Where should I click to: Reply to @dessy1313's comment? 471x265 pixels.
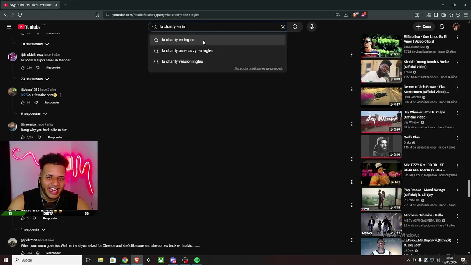pos(52,102)
